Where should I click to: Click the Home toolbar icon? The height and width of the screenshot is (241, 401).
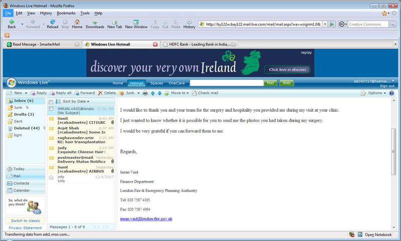coord(77,24)
